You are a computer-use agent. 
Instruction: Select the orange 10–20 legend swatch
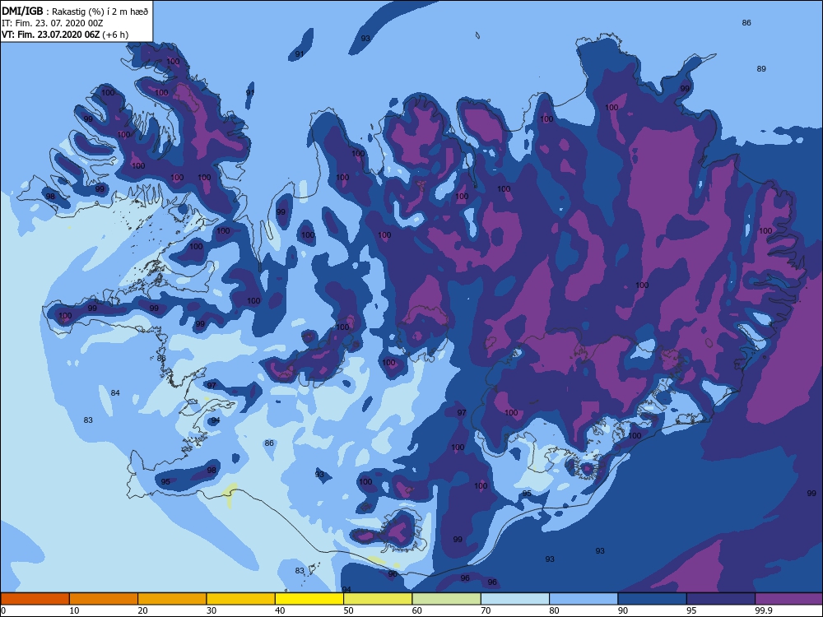104,599
